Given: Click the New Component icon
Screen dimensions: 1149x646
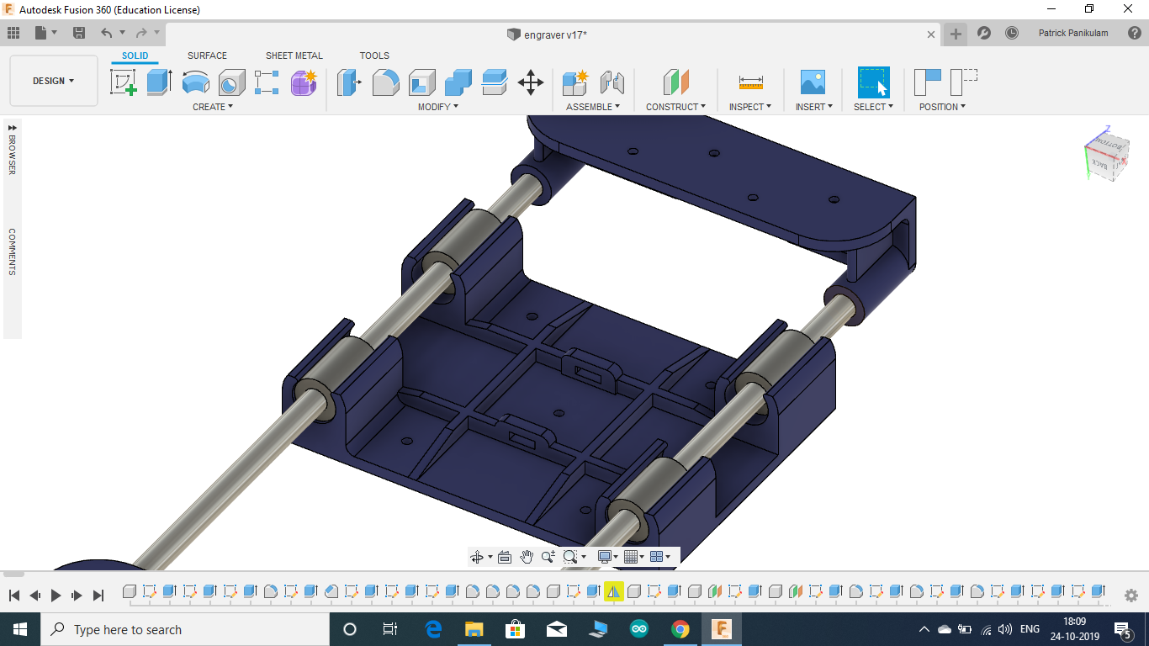Looking at the screenshot, I should [x=575, y=82].
